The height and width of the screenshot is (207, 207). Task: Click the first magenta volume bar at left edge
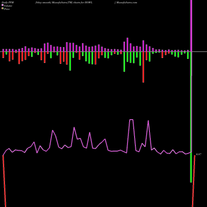[x=3, y=51]
